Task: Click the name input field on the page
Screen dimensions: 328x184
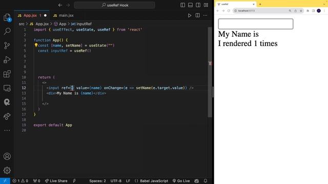Action: (x=256, y=24)
